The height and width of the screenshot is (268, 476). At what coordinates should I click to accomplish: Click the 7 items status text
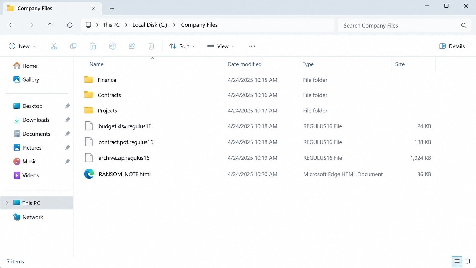pyautogui.click(x=15, y=261)
